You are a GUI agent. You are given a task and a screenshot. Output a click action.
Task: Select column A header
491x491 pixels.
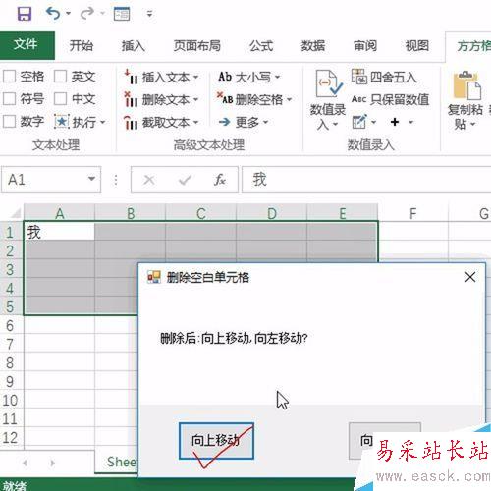coord(59,213)
